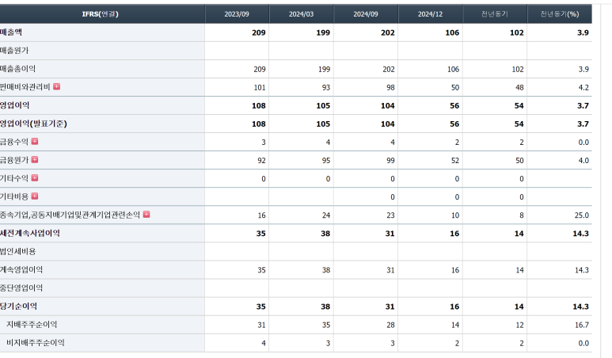This screenshot has height=358, width=612.
Task: Select 판매비와관리비 percentage 4.2
Action: [583, 87]
